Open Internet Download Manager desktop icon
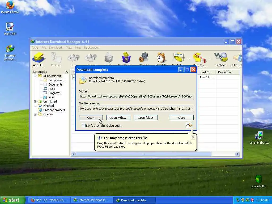The height and width of the screenshot is (204, 272). pos(10,52)
